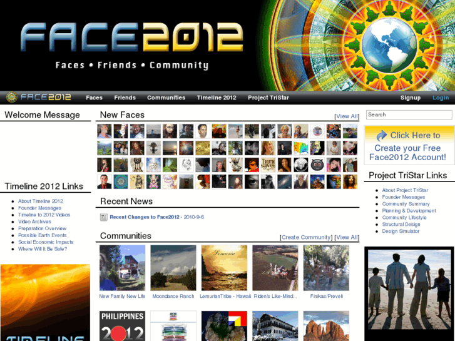Click the news icon beside Recent Changes
The height and width of the screenshot is (341, 455).
point(104,217)
